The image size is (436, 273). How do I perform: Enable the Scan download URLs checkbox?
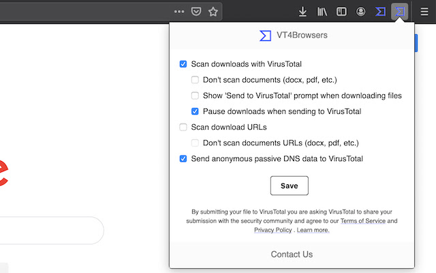pos(183,127)
